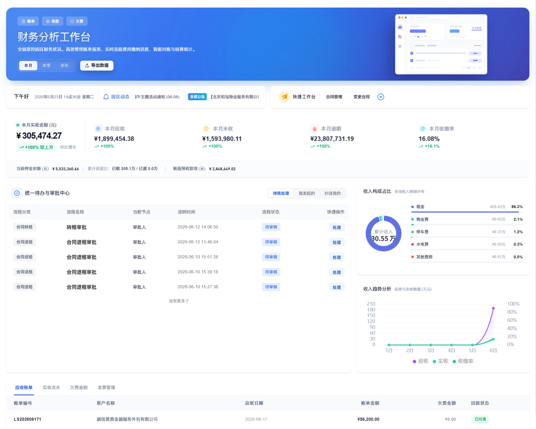
Task: Toggle the 应收 series in trend legend
Action: coord(420,361)
